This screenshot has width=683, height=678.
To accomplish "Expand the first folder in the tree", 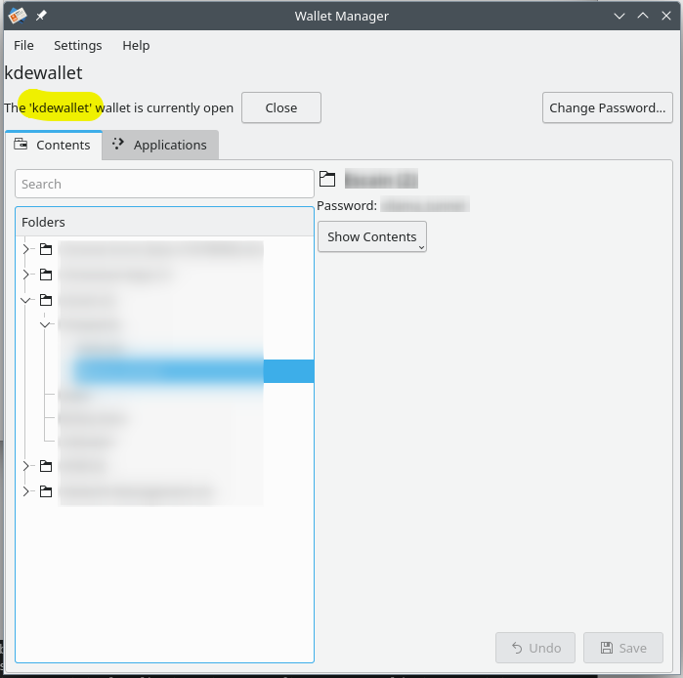I will pos(26,250).
